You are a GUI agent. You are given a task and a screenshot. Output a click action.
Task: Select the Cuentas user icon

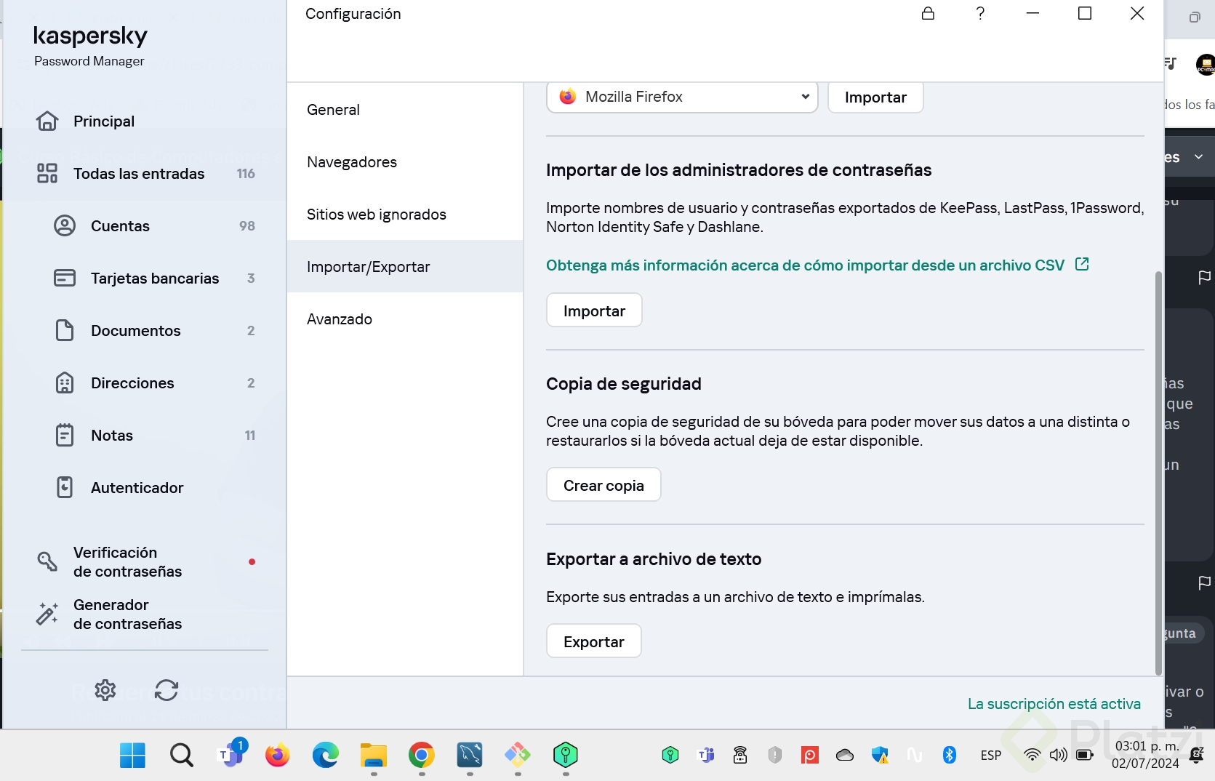pyautogui.click(x=65, y=226)
